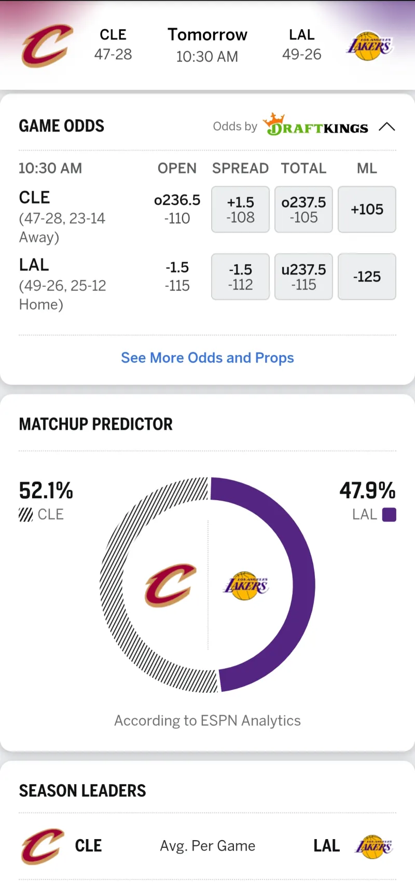Tap the purple LAL legend swatch
Viewport: 415px width, 892px height.
pyautogui.click(x=389, y=515)
